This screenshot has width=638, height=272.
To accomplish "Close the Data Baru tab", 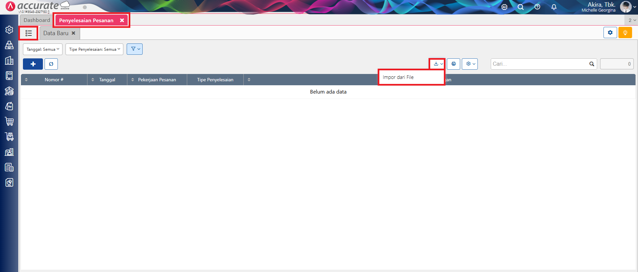I will point(73,33).
